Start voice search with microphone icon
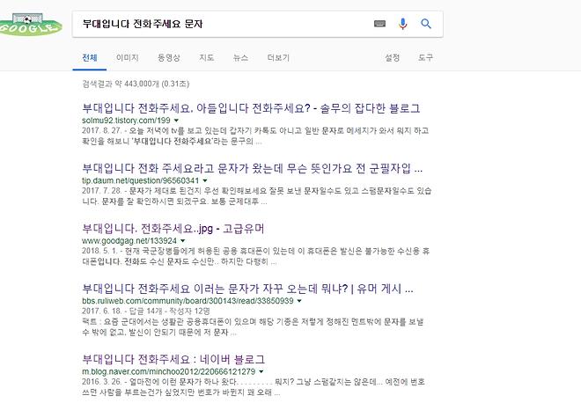Screen dimensions: 581x403 [403, 24]
